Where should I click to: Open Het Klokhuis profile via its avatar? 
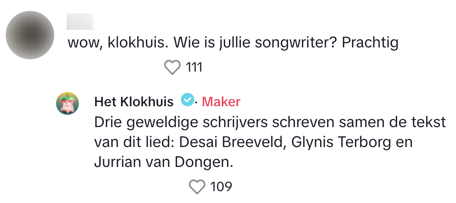(67, 103)
